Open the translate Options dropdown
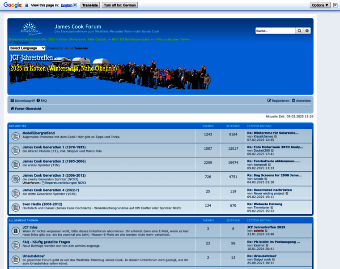 pos(320,5)
